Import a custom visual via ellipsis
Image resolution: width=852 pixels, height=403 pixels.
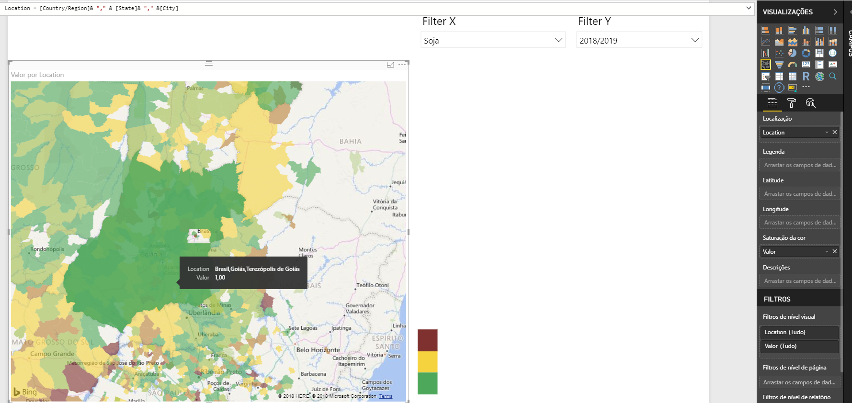coord(806,87)
